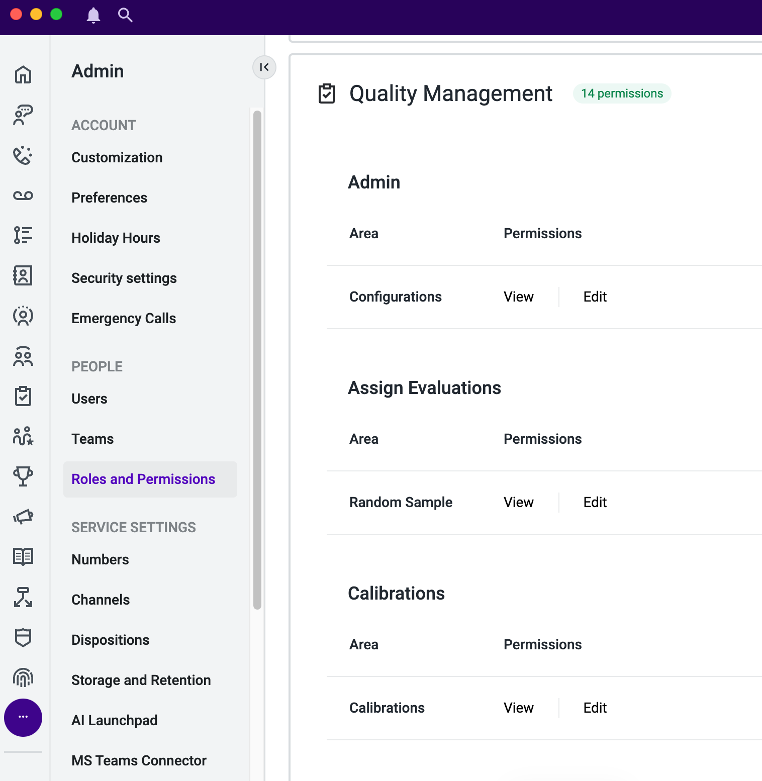Open MS Teams Connector

[139, 760]
